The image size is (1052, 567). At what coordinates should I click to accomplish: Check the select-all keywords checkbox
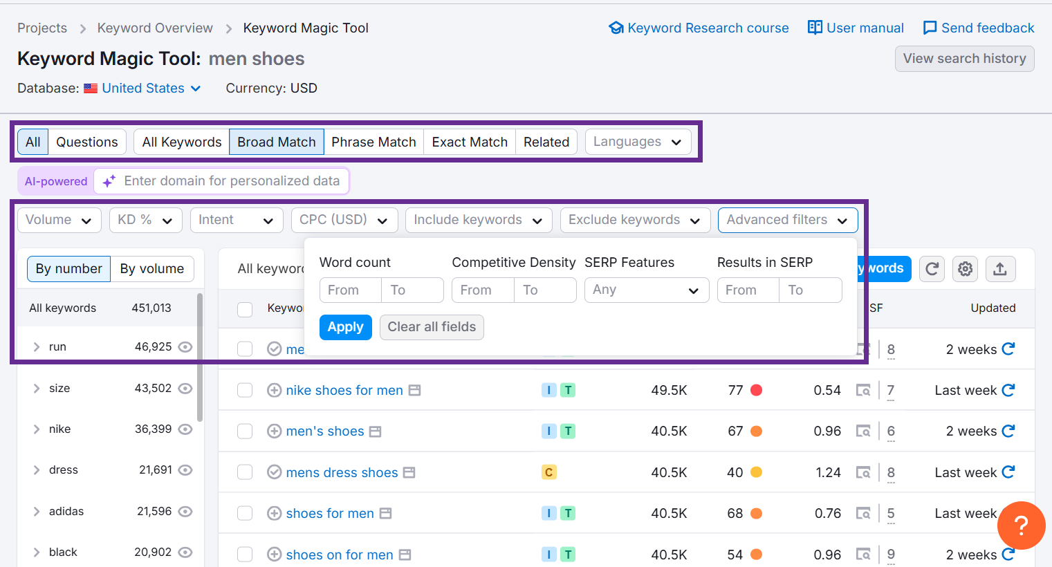(245, 309)
